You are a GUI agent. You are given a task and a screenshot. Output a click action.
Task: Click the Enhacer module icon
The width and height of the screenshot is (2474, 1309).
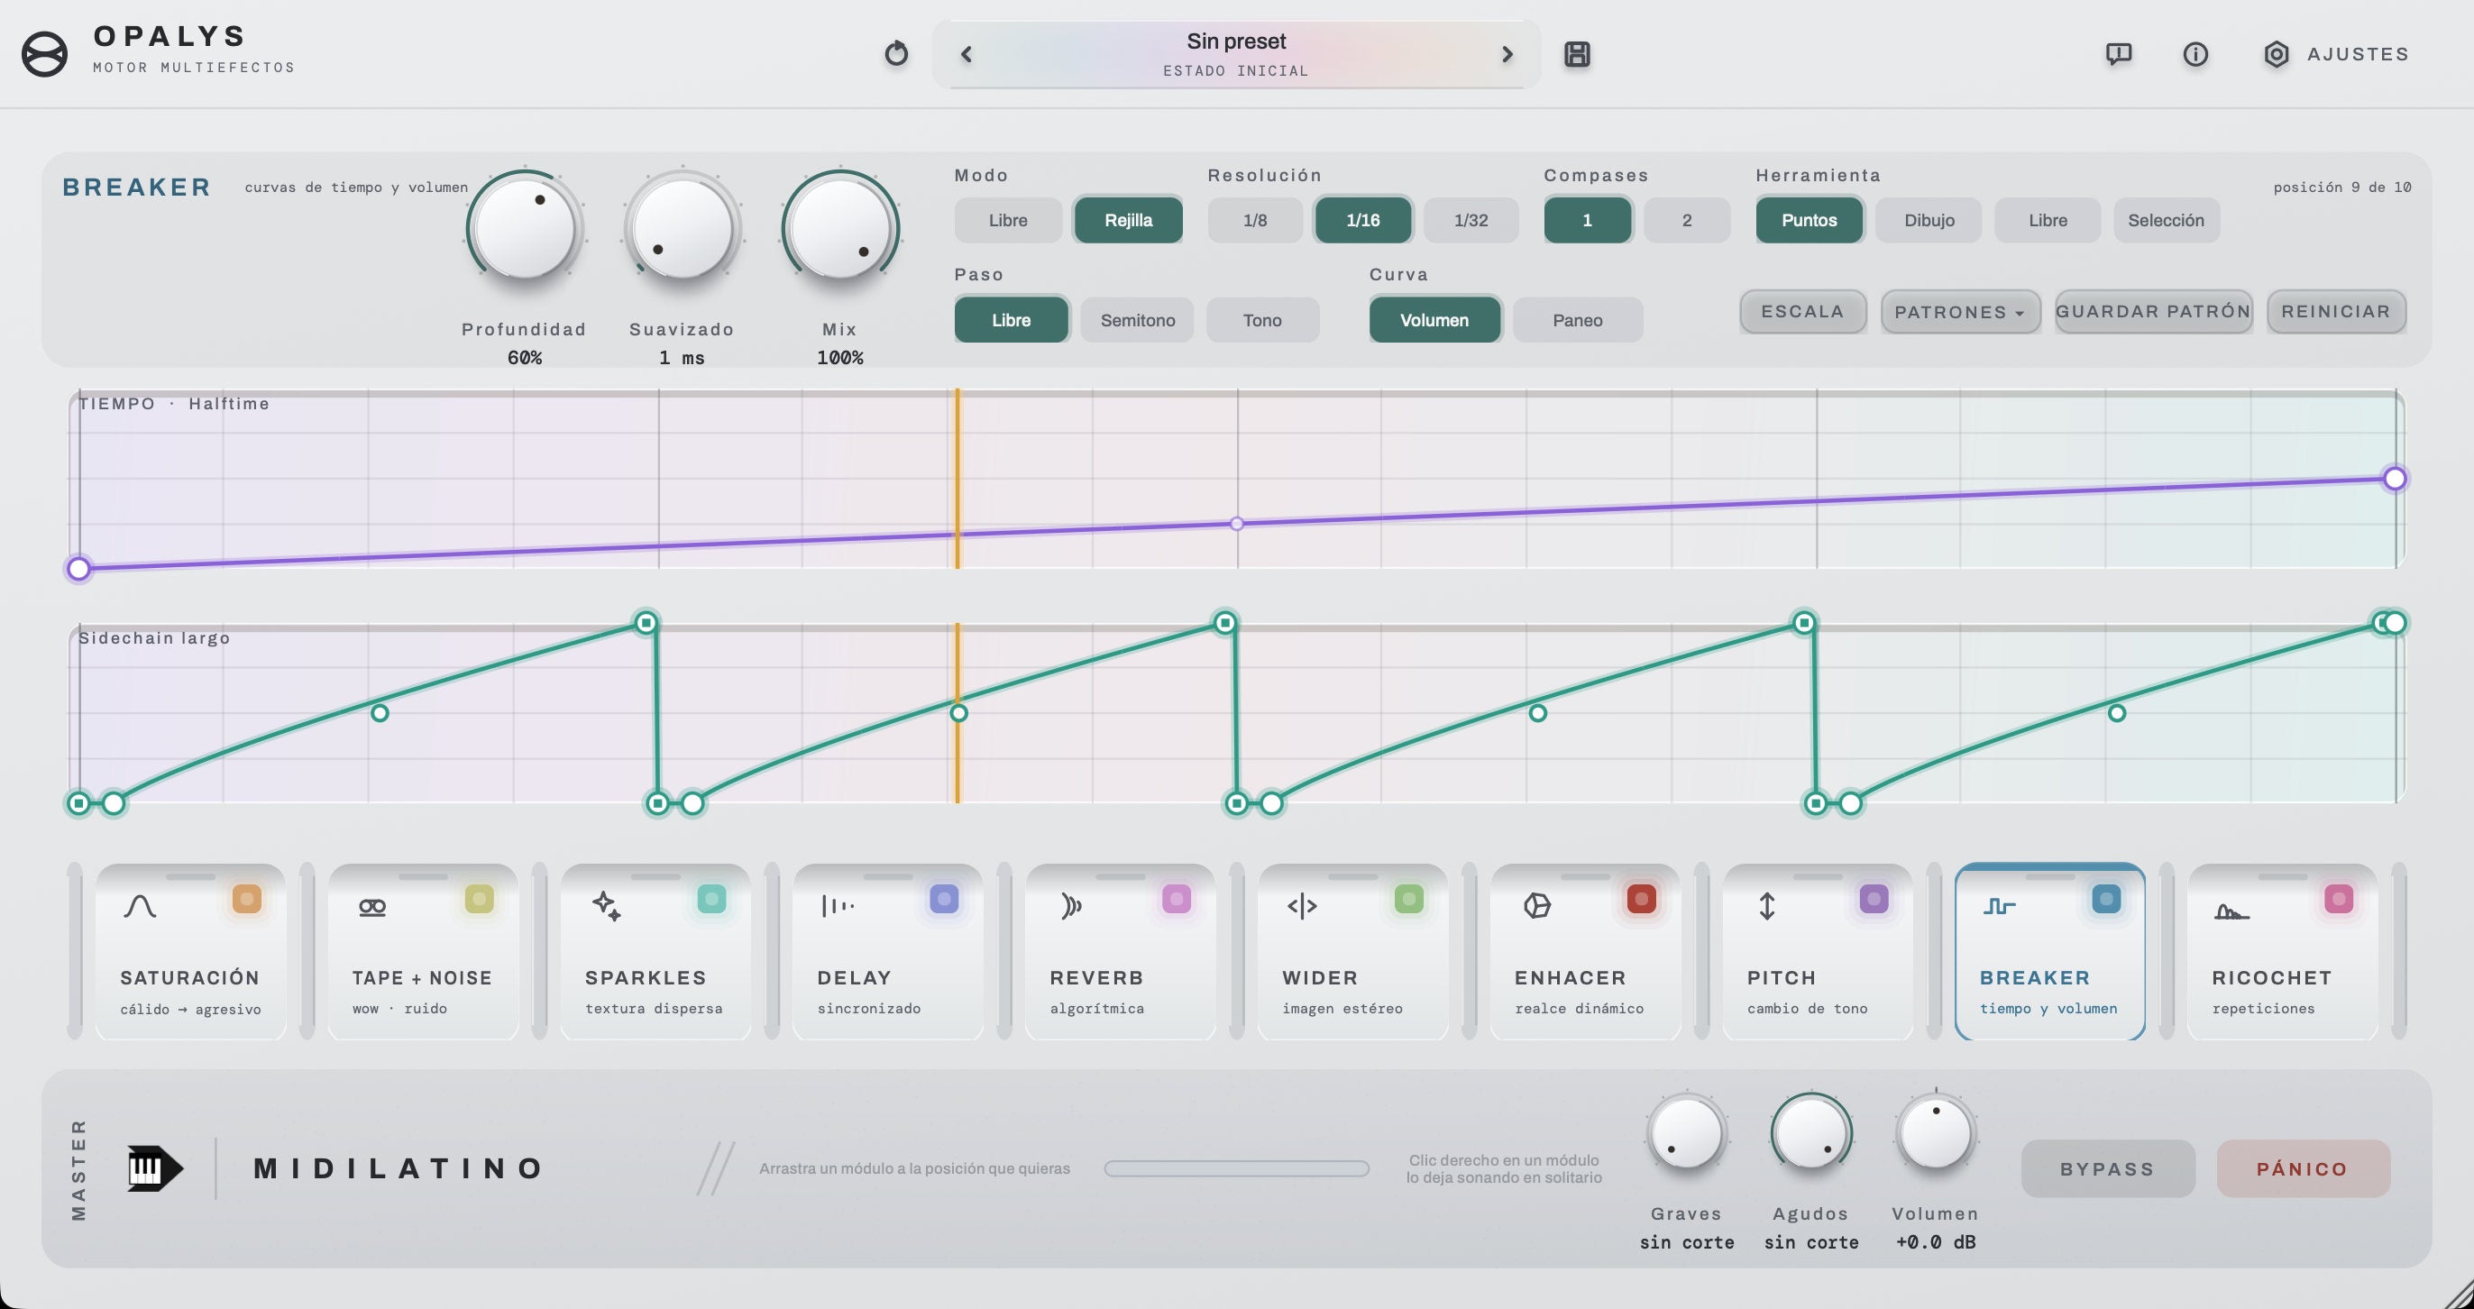[1536, 906]
